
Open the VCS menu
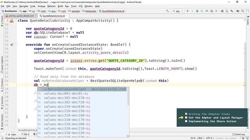tap(80, 6)
